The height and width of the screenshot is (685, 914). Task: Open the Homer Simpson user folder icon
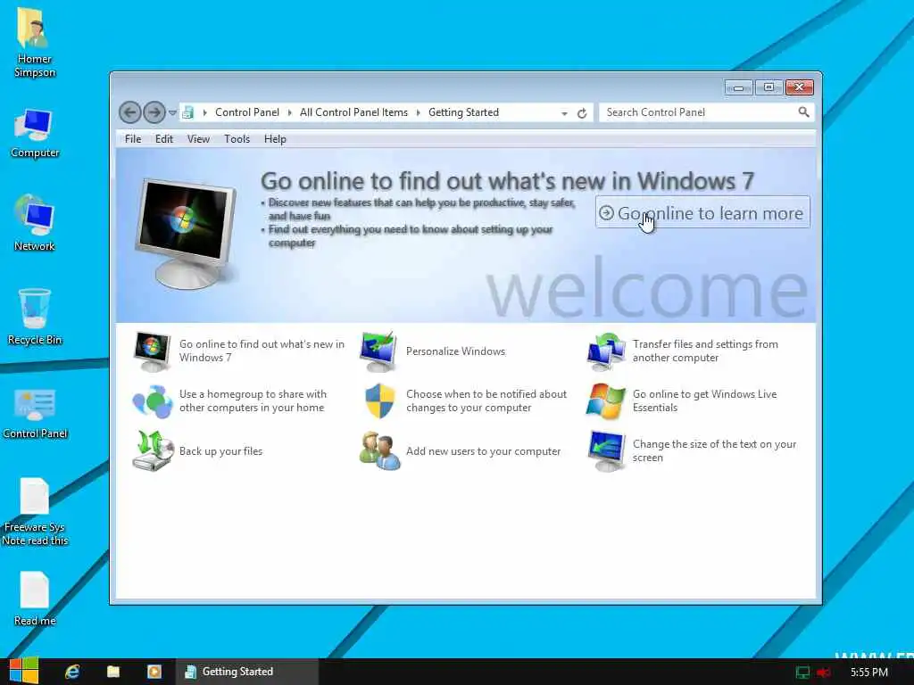[33, 28]
